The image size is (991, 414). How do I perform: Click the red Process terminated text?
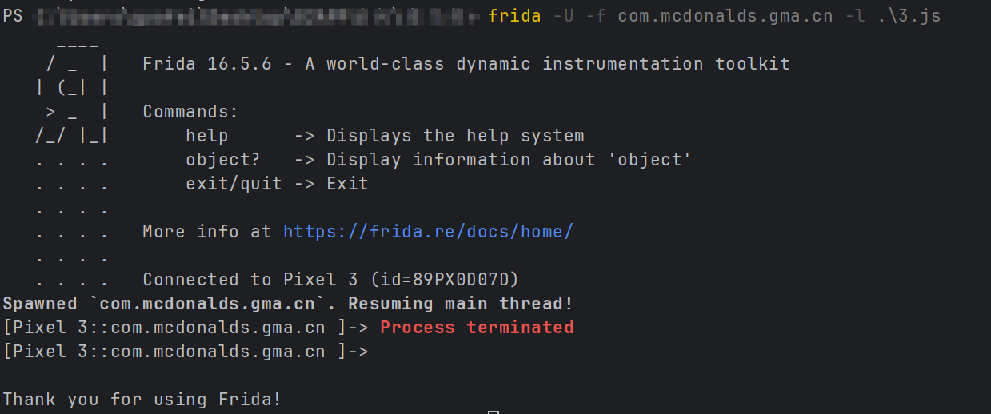[477, 328]
